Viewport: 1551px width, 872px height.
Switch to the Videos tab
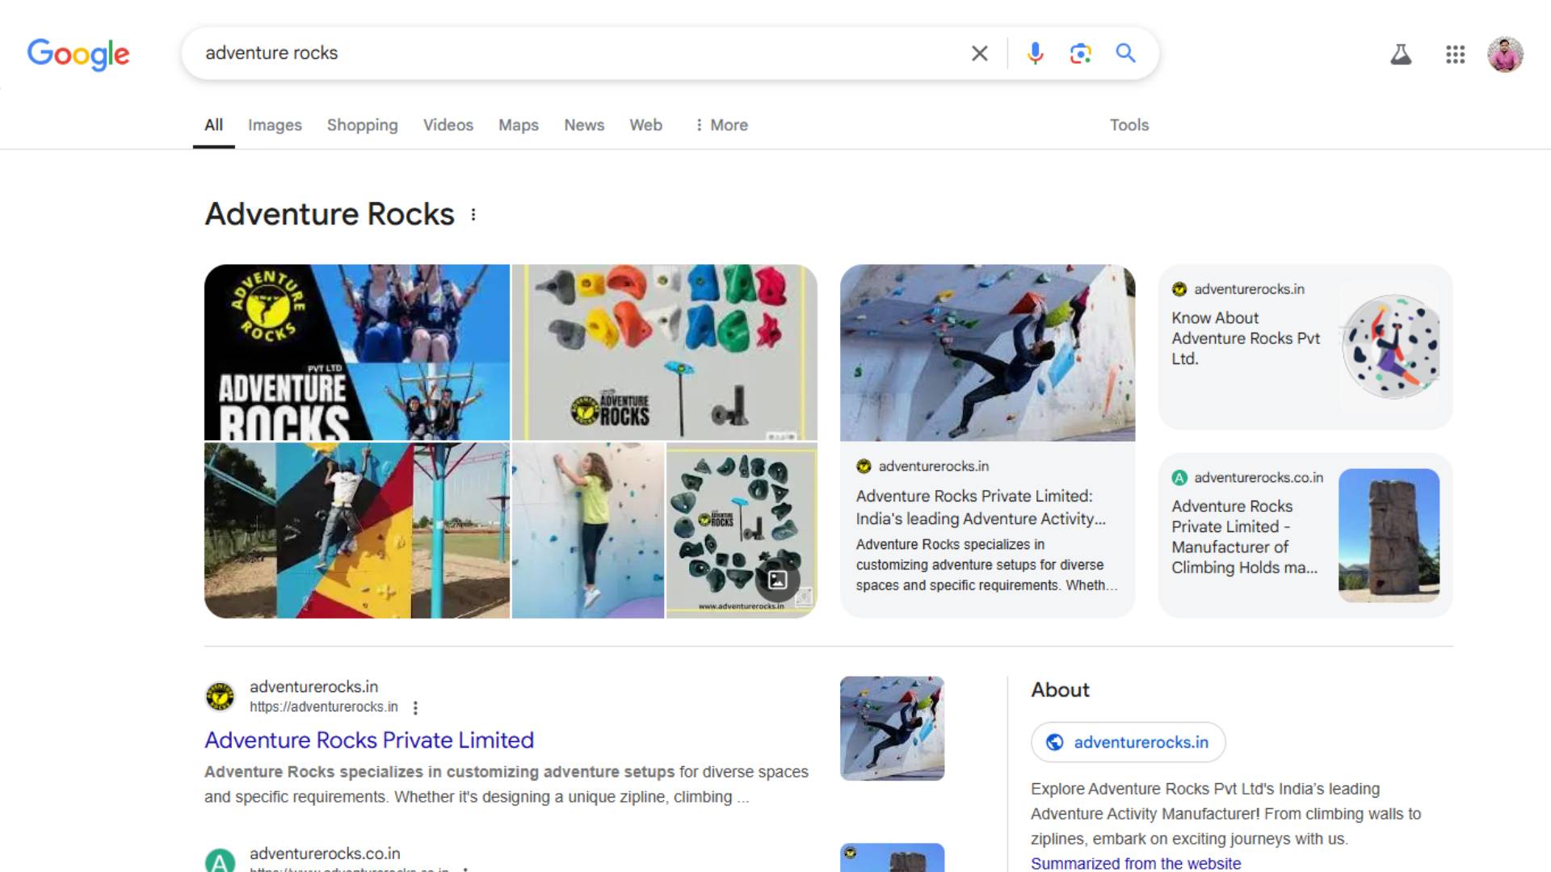coord(448,125)
